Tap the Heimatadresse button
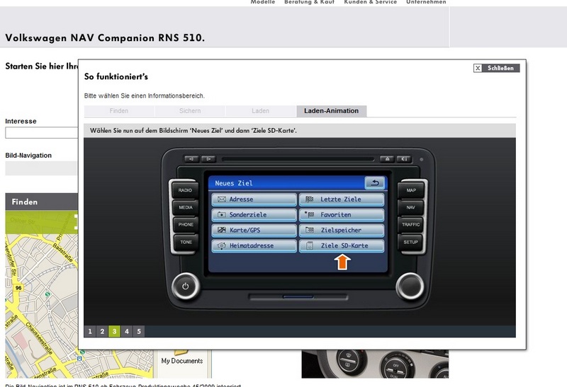Screen dimensions: 567x387 click(254, 246)
